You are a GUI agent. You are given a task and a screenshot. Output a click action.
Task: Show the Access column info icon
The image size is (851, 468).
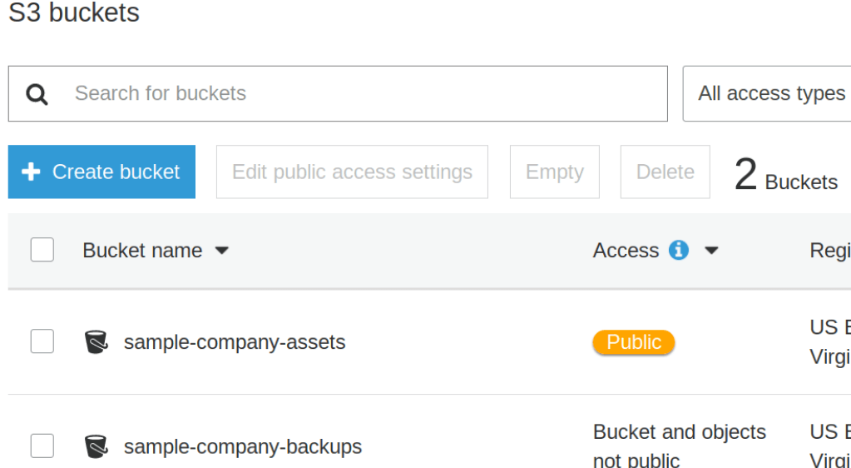pyautogui.click(x=679, y=251)
